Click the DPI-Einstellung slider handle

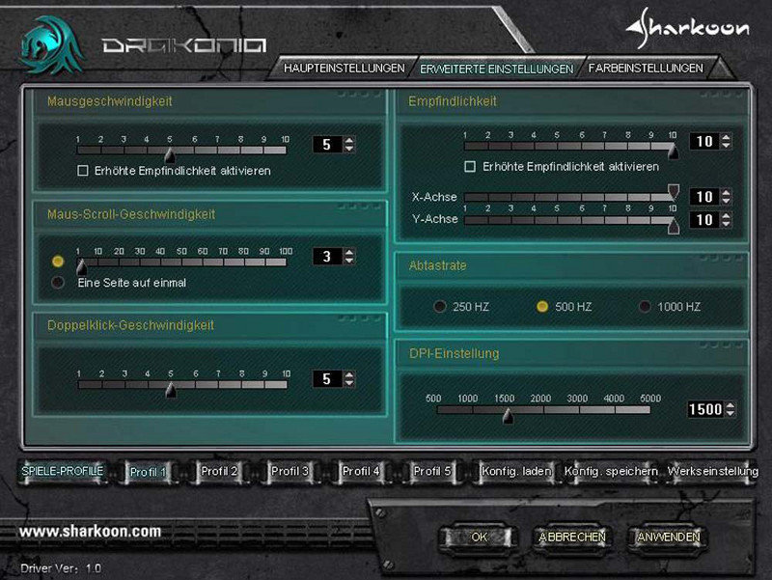[x=508, y=416]
